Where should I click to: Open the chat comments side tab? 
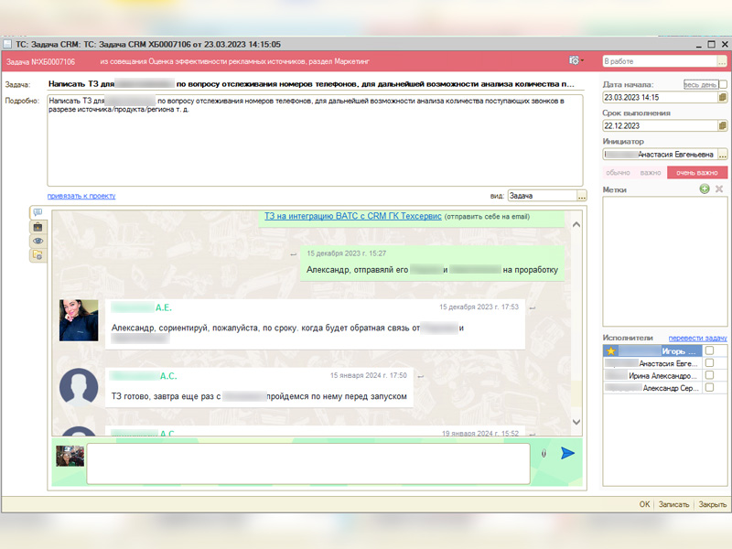(38, 213)
